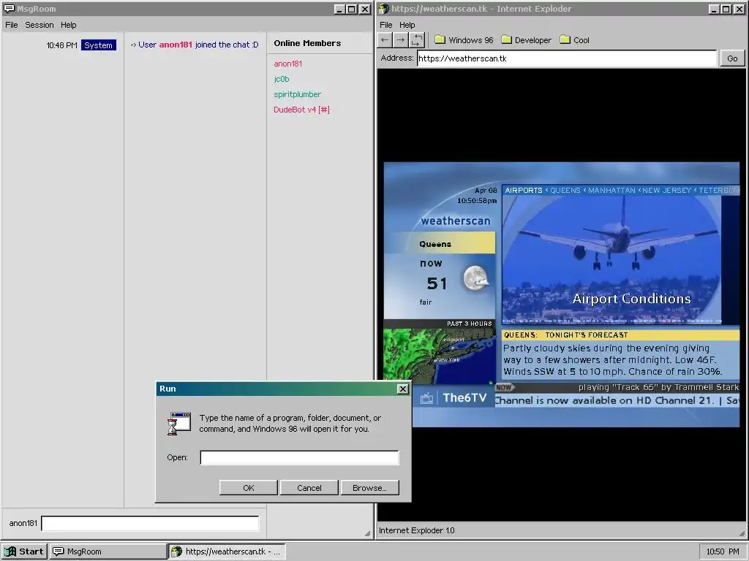Open the Windows 96 bookmark folder
Screen dimensions: 749x561
(x=464, y=40)
